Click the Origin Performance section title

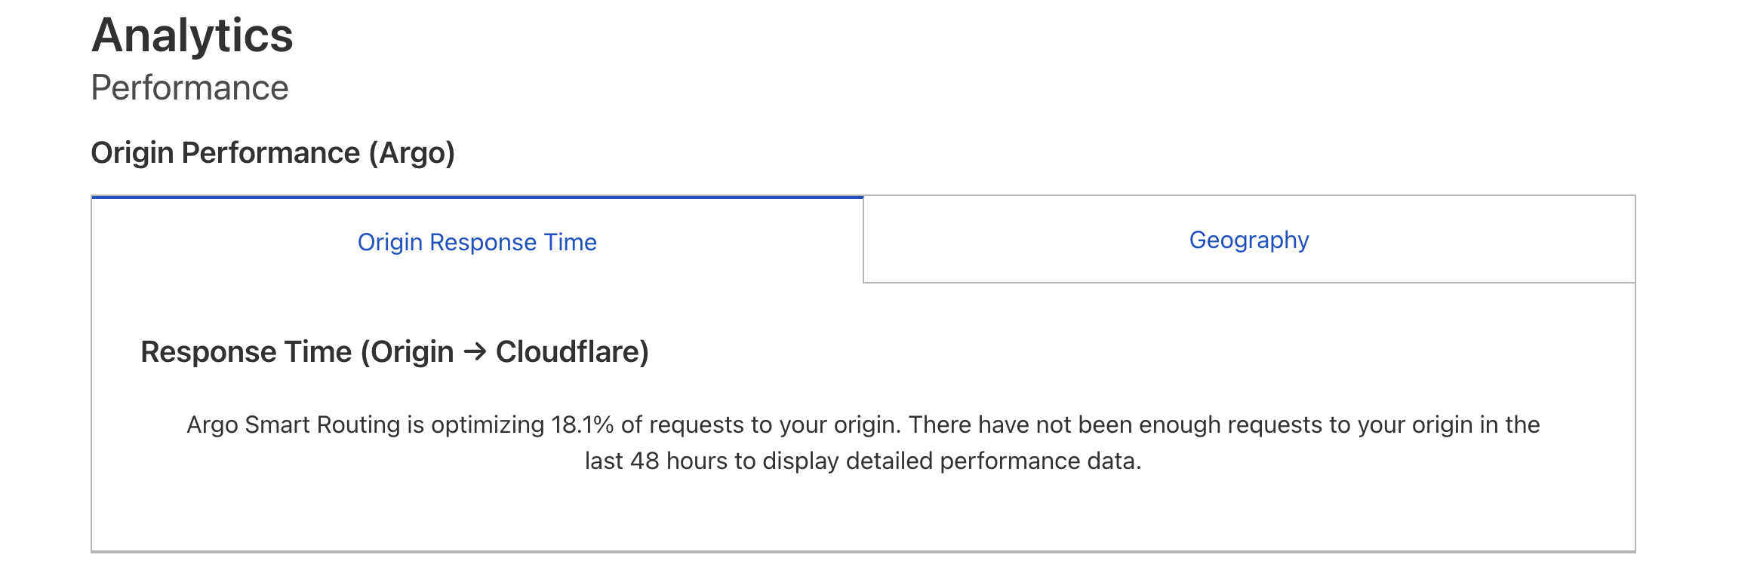click(x=226, y=152)
